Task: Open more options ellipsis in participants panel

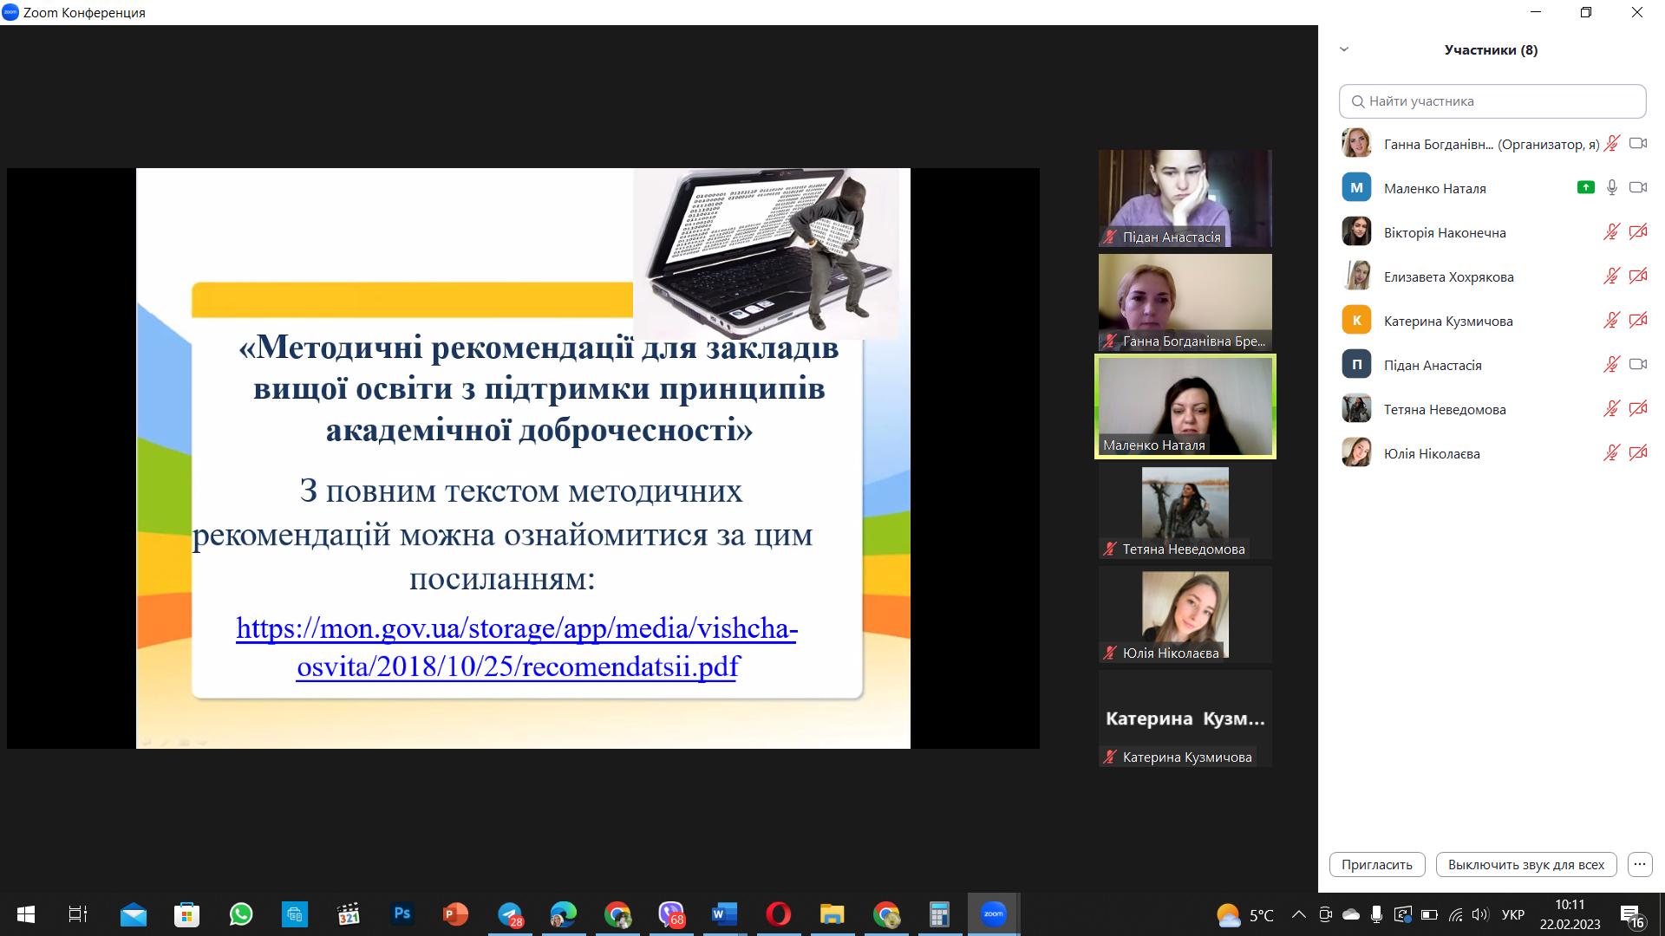Action: (1639, 864)
